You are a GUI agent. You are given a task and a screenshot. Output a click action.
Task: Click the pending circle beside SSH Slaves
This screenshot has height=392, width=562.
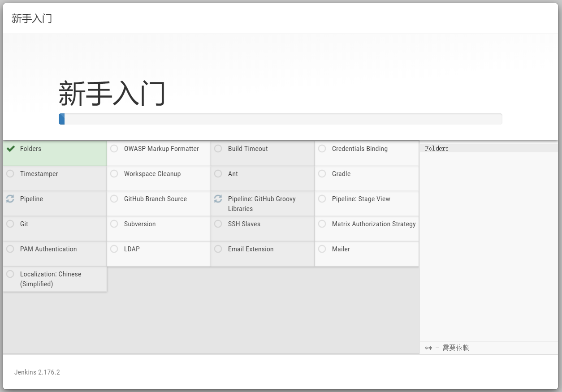tap(218, 224)
